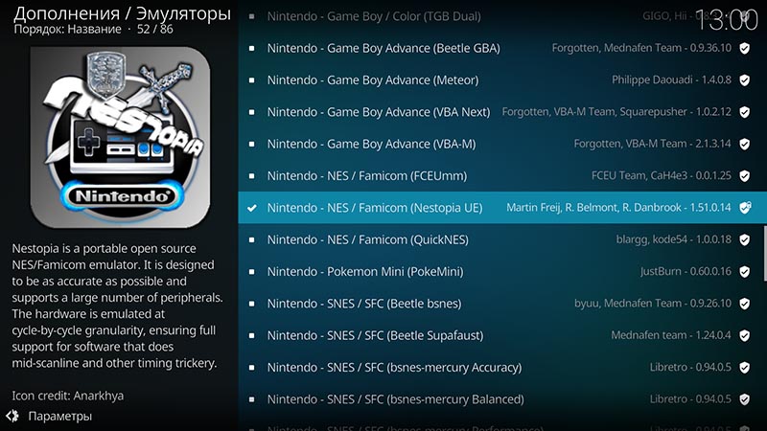Click the verified shield for VBA Next

745,112
